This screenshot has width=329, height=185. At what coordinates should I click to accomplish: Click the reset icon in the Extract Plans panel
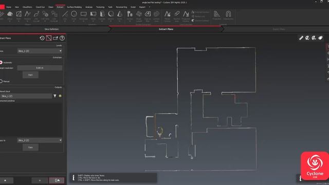(x=42, y=38)
